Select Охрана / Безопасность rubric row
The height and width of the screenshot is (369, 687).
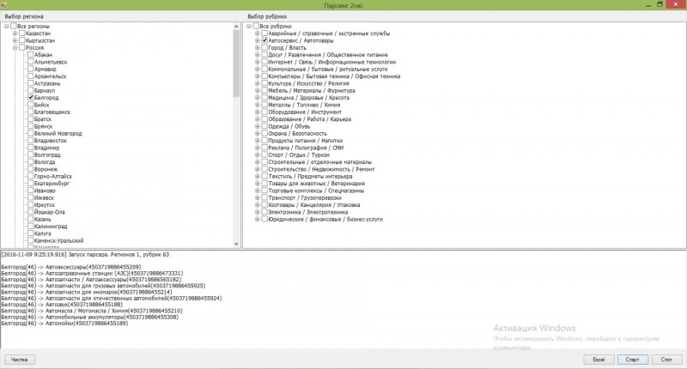pos(297,134)
